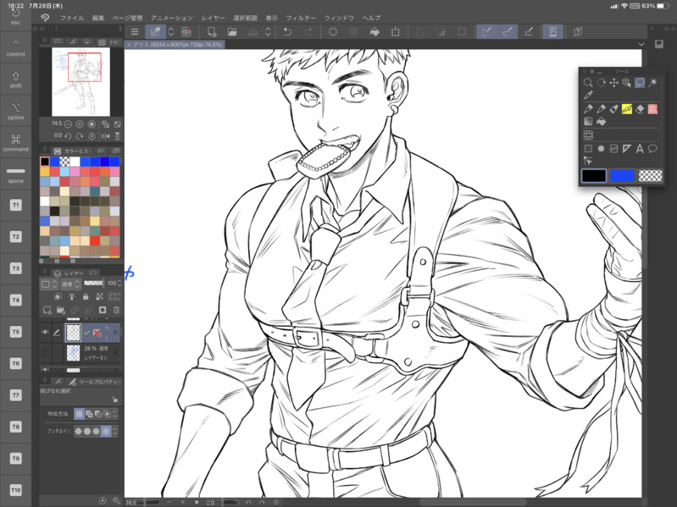Select the Gradient tool in tool palette
The image size is (677, 507).
tap(588, 122)
